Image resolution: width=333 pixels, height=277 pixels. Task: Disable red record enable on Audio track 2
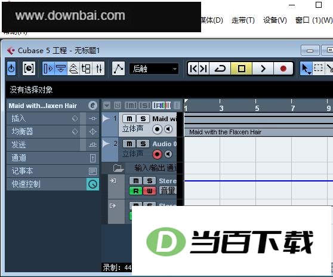coord(157,154)
